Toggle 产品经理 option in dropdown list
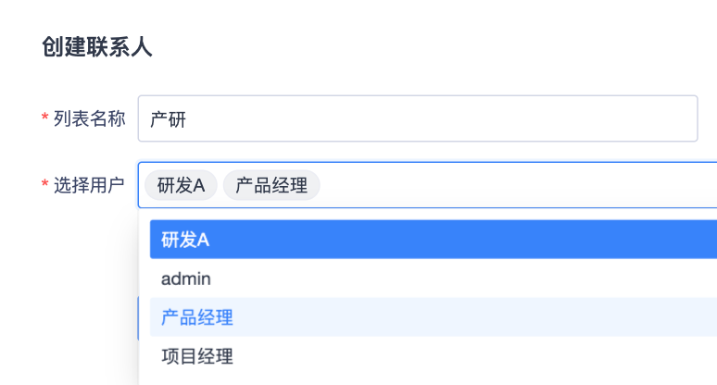 coord(197,317)
